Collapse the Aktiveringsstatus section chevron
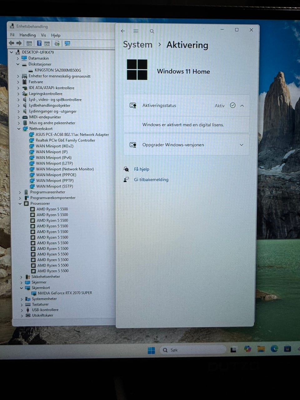The width and height of the screenshot is (300, 400). coord(242,106)
